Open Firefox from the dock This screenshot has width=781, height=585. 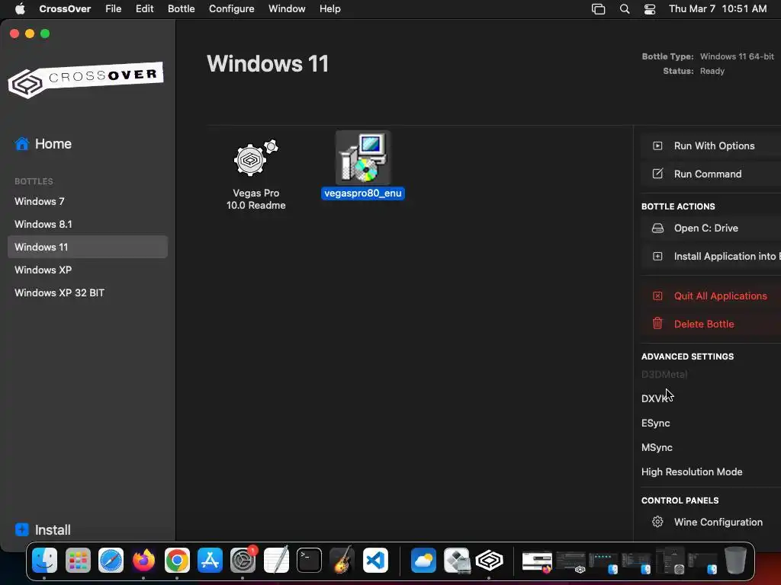coord(143,561)
